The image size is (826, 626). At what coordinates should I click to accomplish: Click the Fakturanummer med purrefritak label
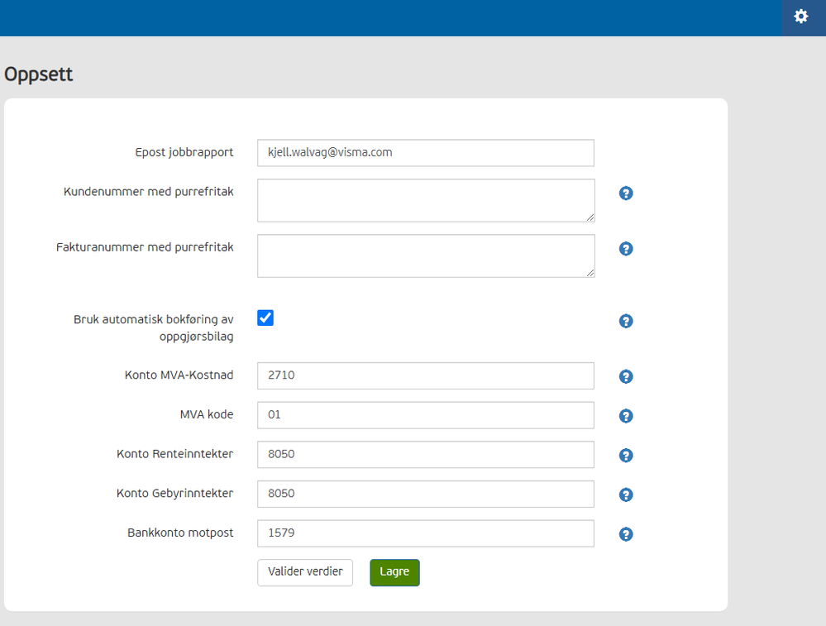point(145,247)
